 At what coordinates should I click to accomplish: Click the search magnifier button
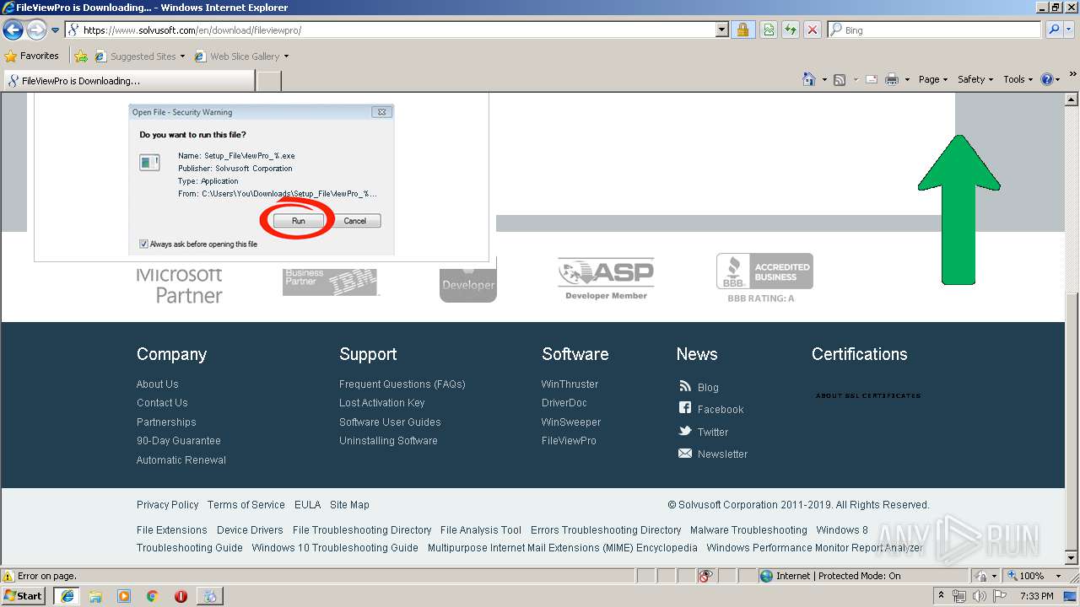1054,30
